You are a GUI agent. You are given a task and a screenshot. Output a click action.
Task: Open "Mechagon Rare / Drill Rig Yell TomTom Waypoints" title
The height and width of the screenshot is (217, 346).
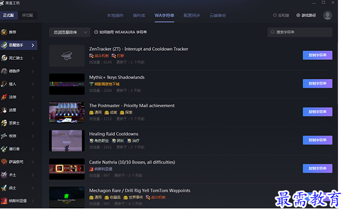pos(140,191)
